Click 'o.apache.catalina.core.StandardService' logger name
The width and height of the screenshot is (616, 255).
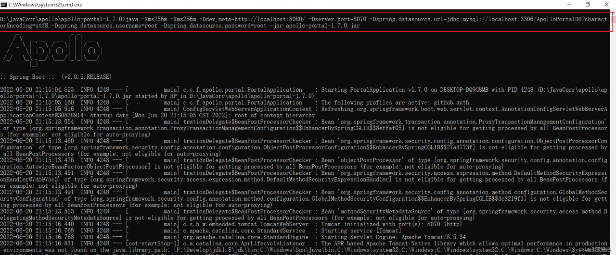[244, 231]
